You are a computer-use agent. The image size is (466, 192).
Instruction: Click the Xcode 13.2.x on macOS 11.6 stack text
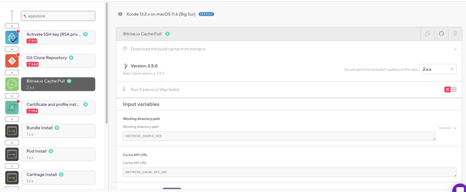[161, 14]
